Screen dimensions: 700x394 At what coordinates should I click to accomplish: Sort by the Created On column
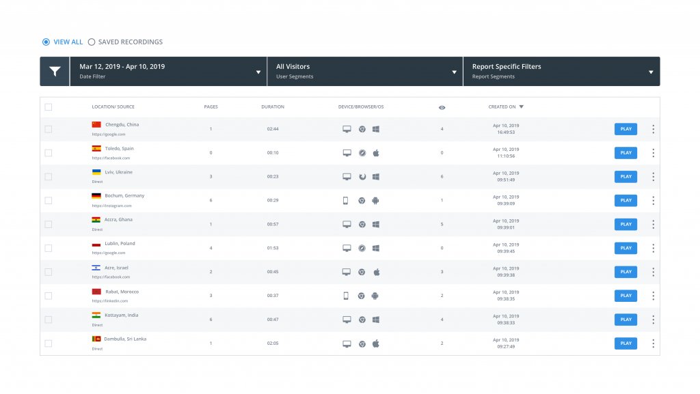pyautogui.click(x=506, y=107)
